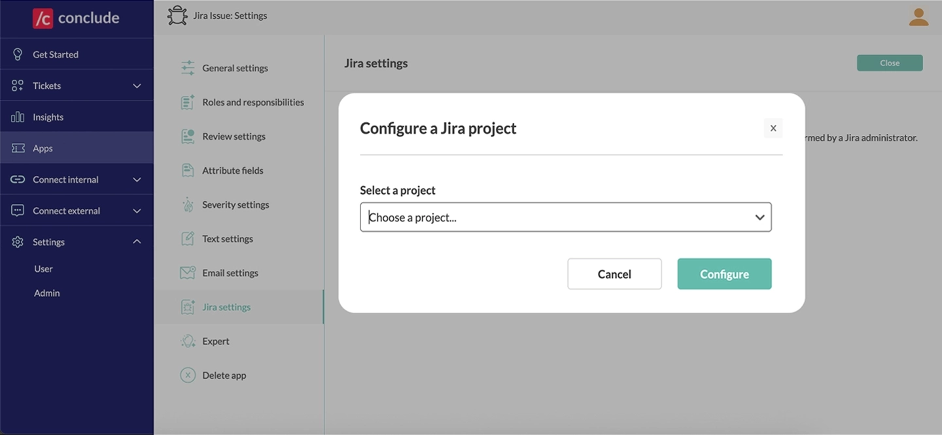This screenshot has width=942, height=435.
Task: Click the 'Jira settings' page heading
Action: click(x=376, y=63)
